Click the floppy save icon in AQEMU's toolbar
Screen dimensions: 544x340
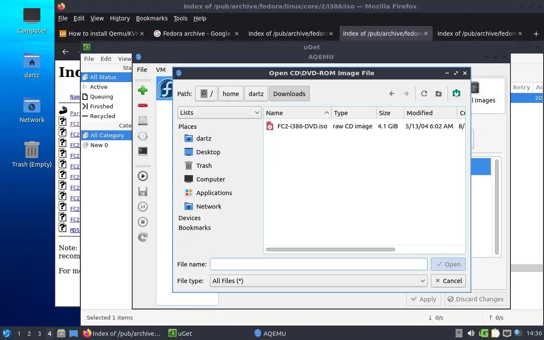tap(143, 191)
